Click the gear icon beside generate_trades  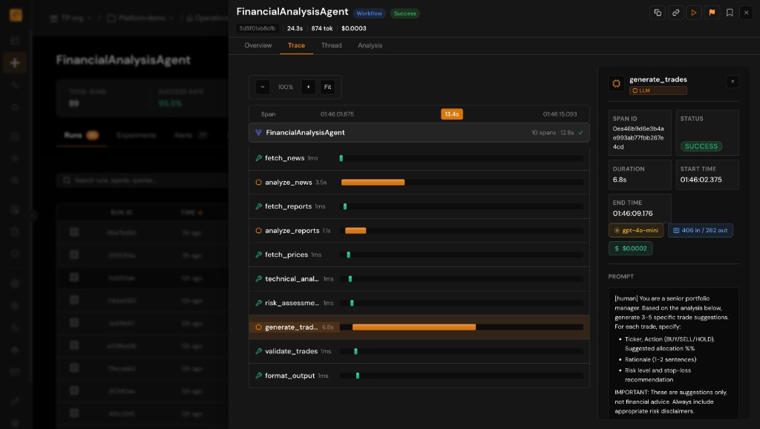(617, 83)
